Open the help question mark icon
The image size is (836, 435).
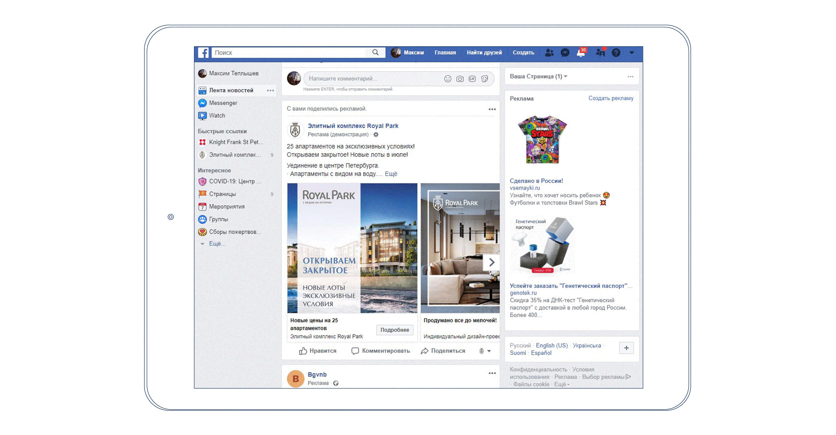click(x=616, y=53)
